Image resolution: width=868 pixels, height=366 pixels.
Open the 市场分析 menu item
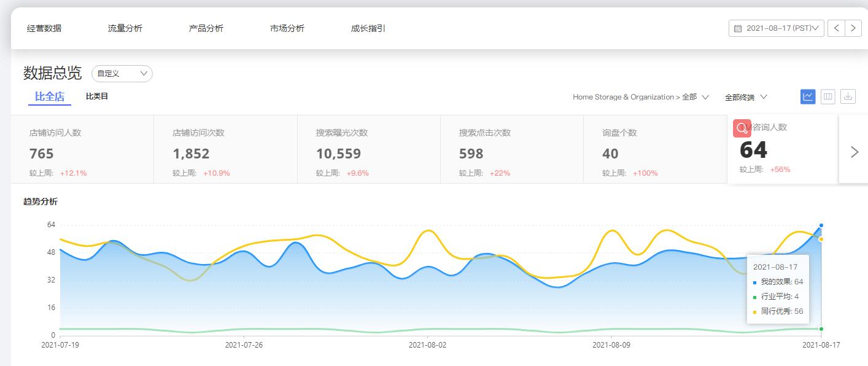pyautogui.click(x=287, y=28)
